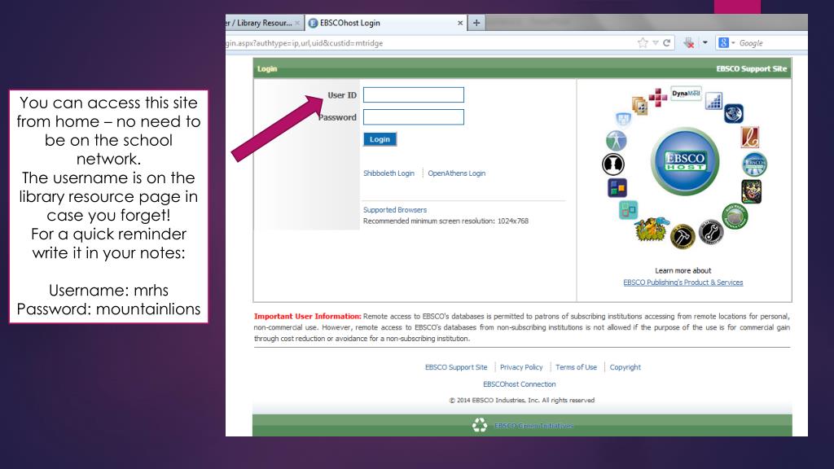Click the red cursive L product icon
This screenshot has height=469, width=834.
point(750,137)
